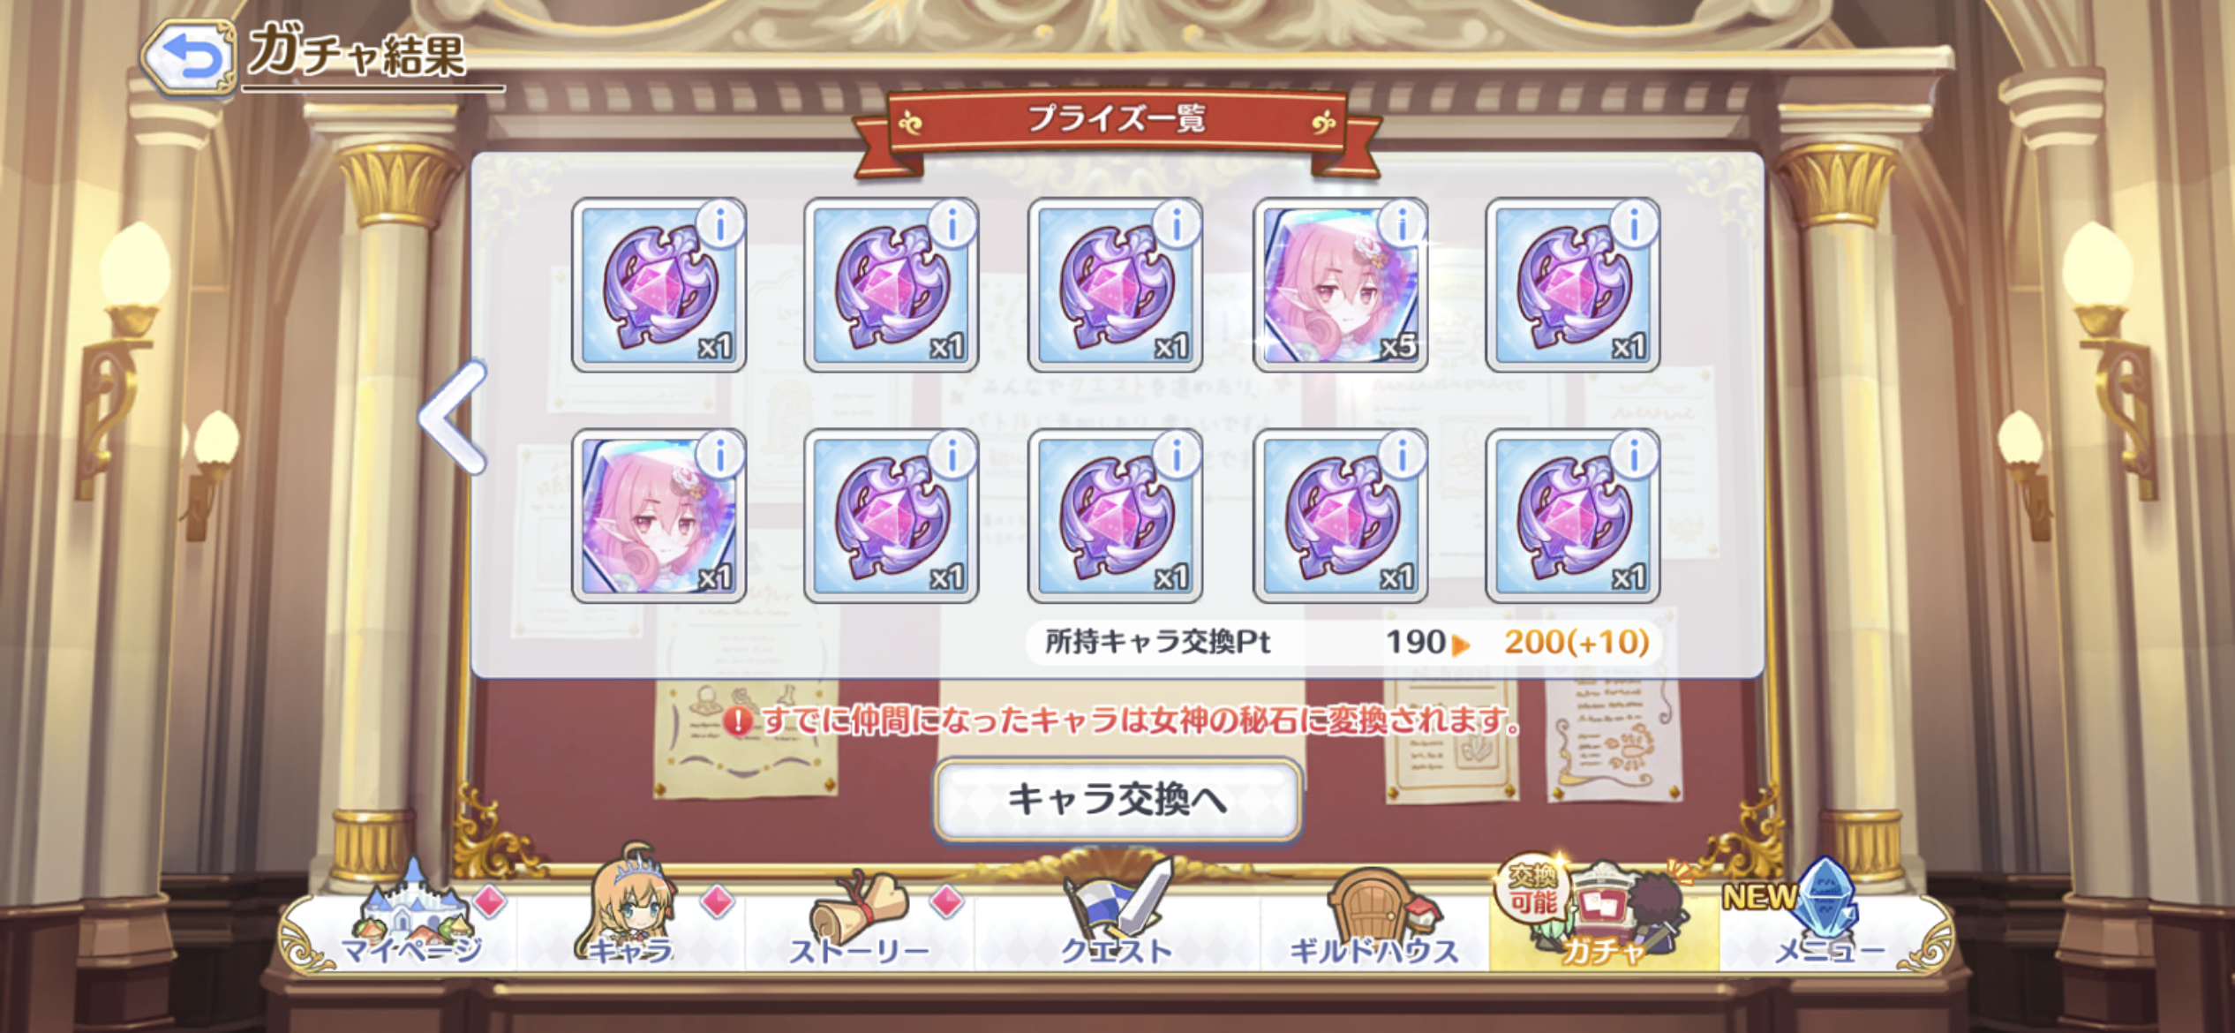Open info for the pink-haired character x5 prize
The image size is (2235, 1033).
(1402, 225)
